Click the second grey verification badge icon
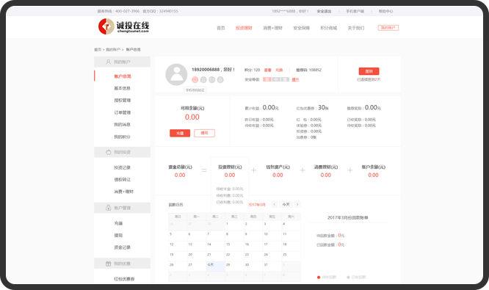The image size is (489, 290). coord(203,79)
